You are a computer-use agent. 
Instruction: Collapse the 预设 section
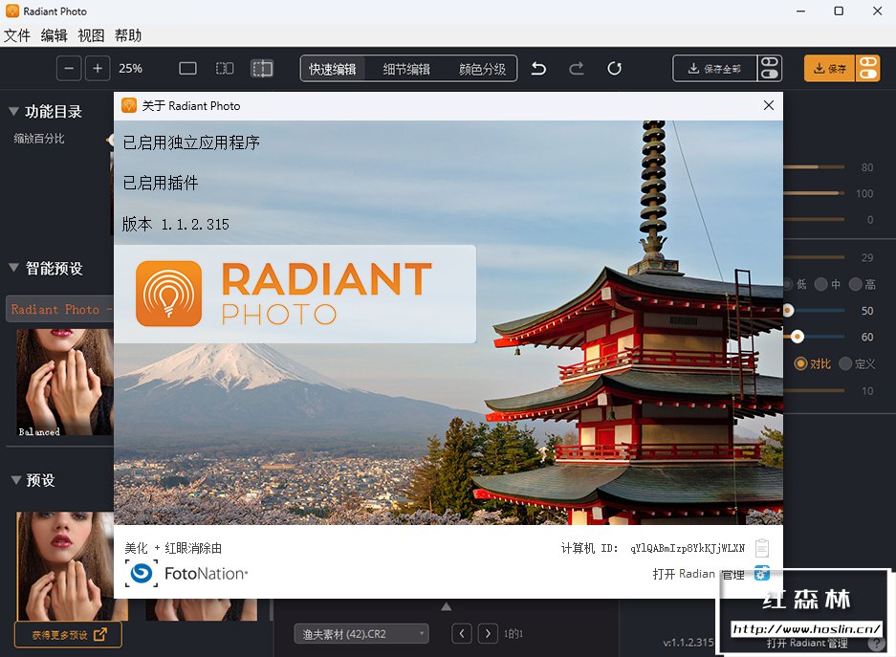(16, 480)
